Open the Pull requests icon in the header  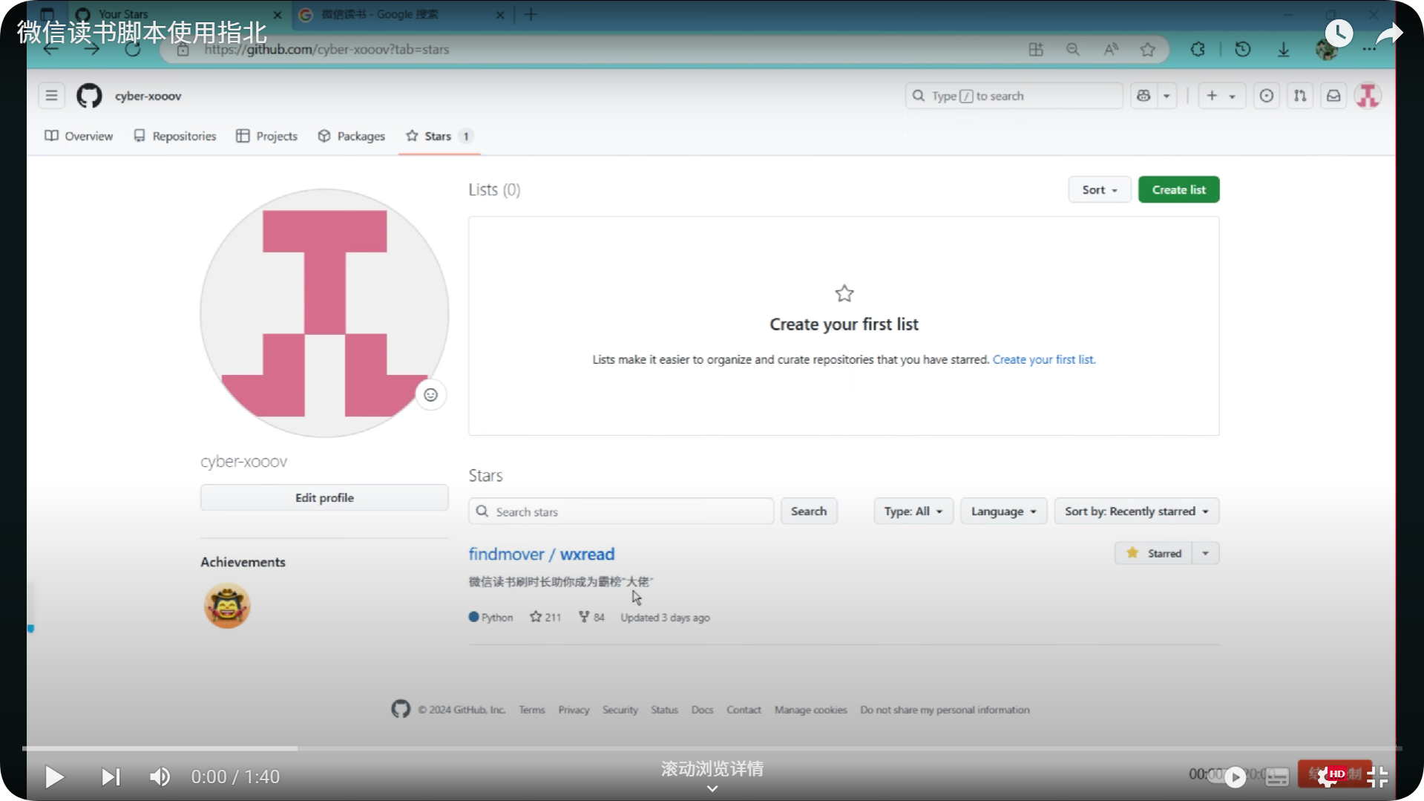point(1300,96)
